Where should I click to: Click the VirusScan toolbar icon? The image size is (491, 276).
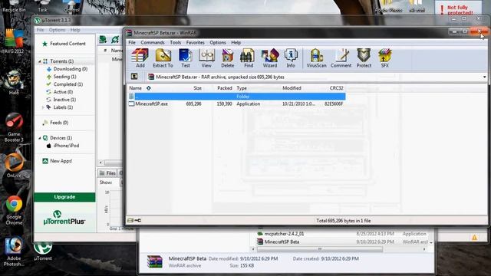coord(316,58)
